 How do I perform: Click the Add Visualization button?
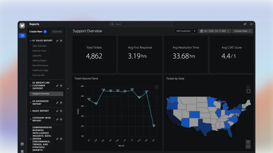pyautogui.click(x=184, y=31)
